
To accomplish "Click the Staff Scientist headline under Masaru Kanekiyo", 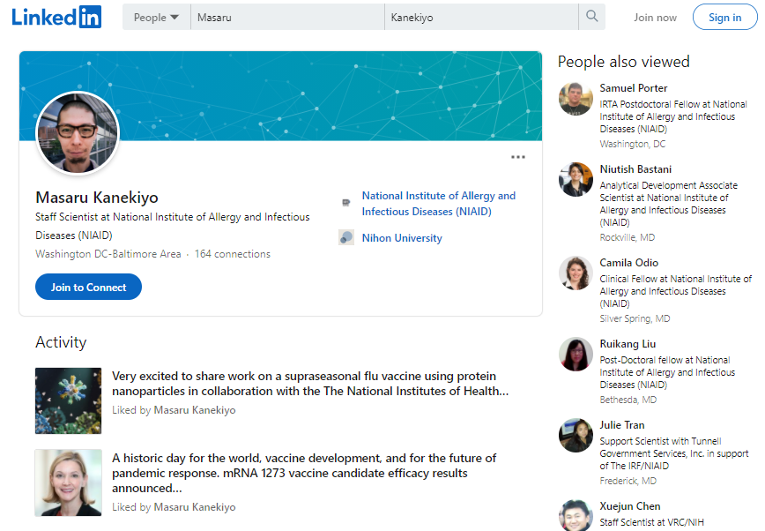I will tap(172, 226).
